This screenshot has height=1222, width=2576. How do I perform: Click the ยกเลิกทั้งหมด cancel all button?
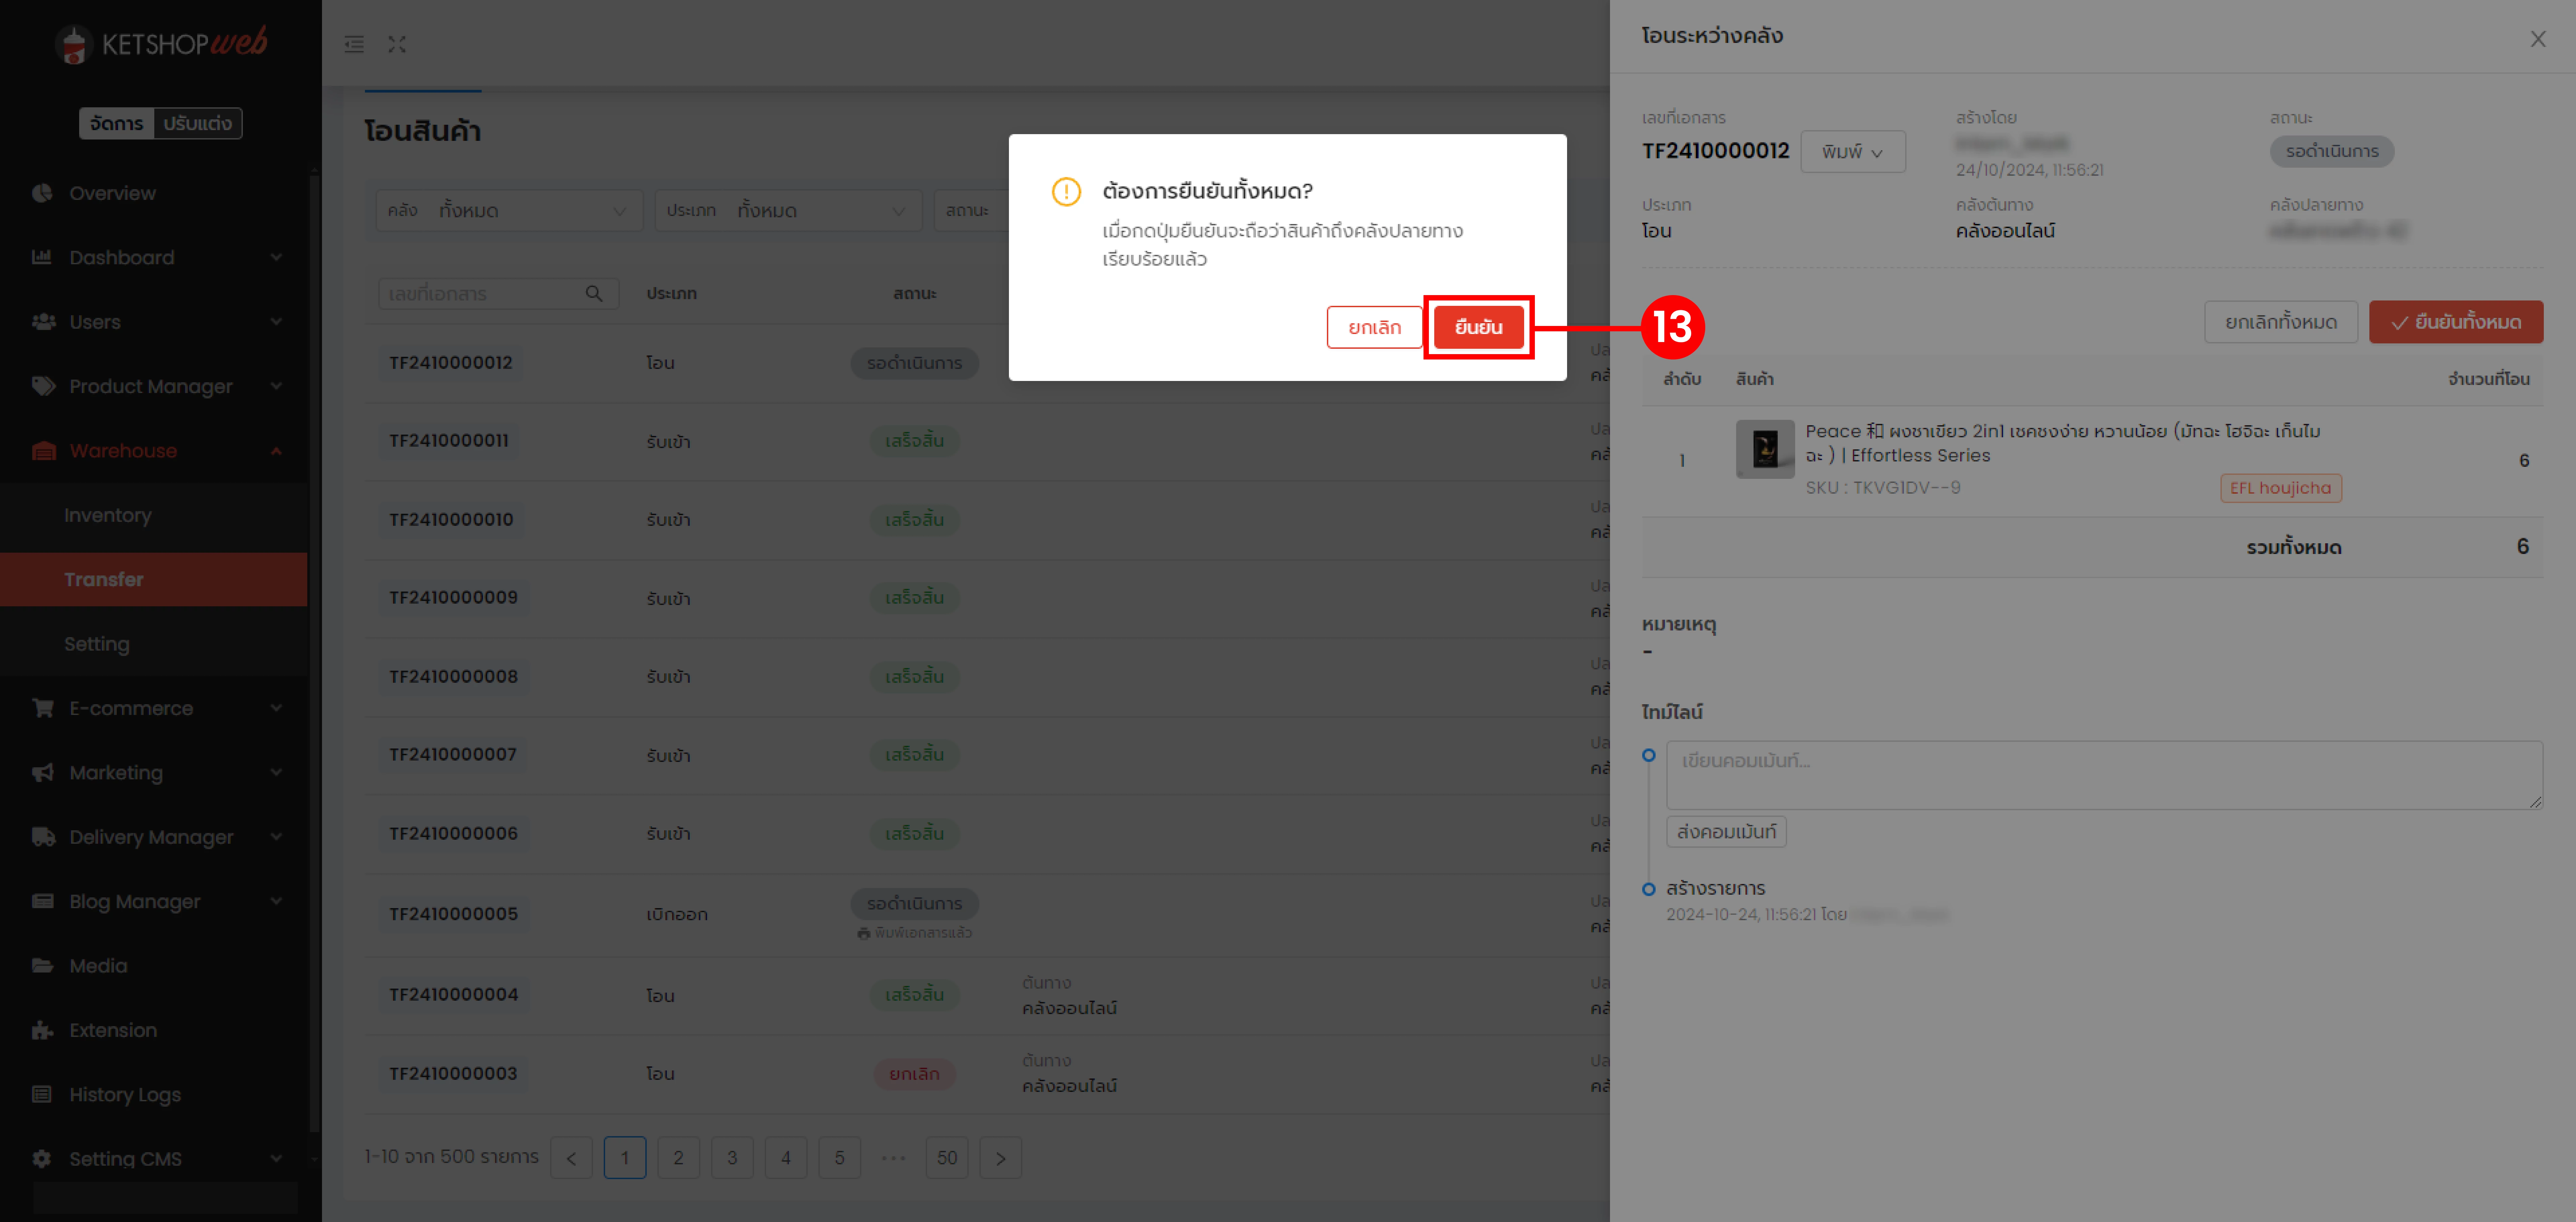point(2280,322)
